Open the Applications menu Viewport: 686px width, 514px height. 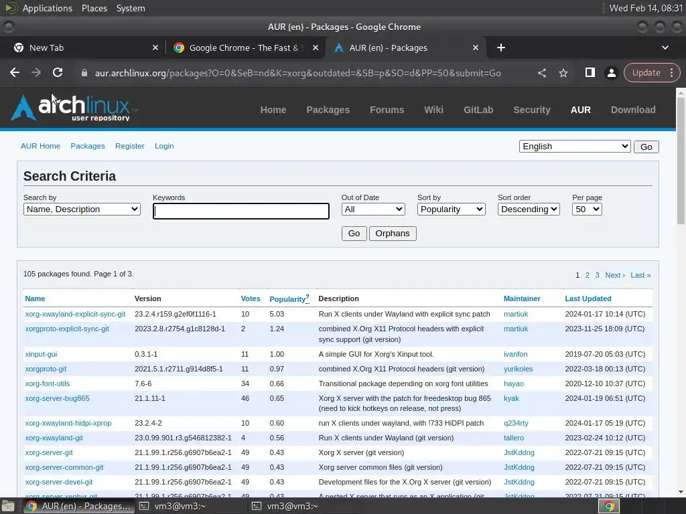48,8
